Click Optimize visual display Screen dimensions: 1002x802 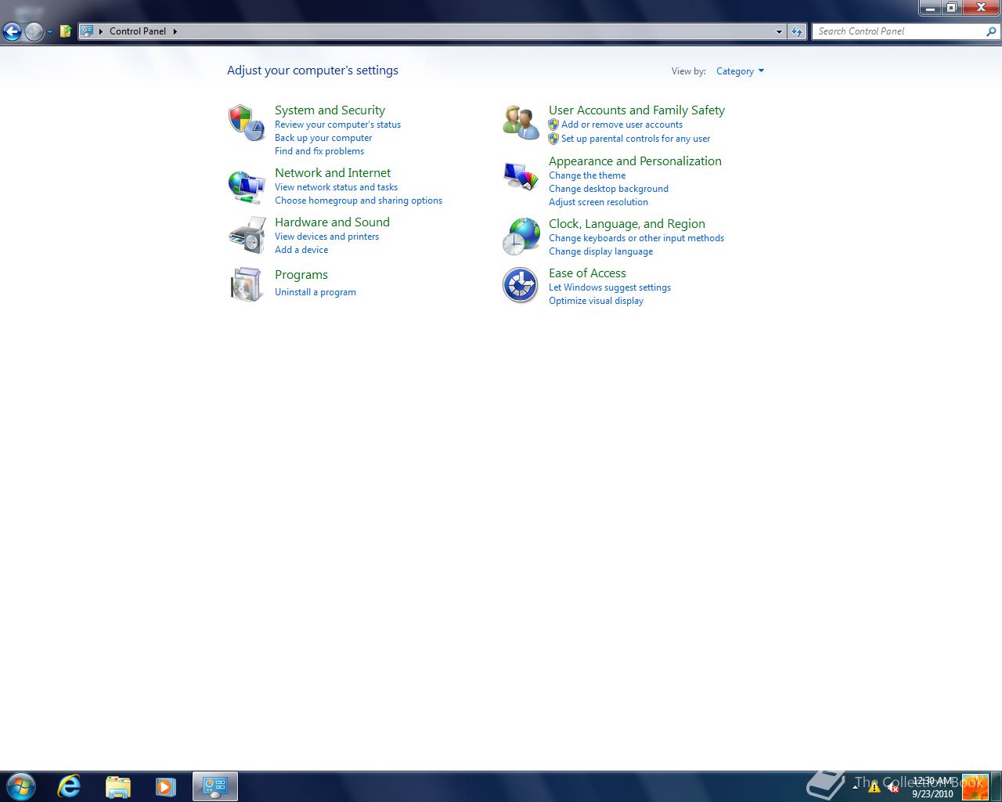(x=596, y=301)
